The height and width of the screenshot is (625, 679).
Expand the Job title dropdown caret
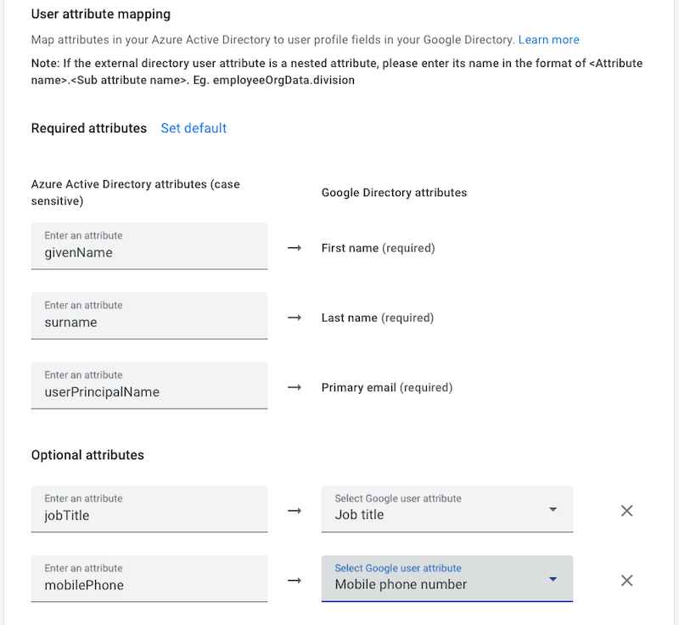(553, 510)
